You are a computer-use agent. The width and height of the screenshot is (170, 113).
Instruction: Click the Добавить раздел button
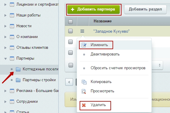(x=145, y=10)
